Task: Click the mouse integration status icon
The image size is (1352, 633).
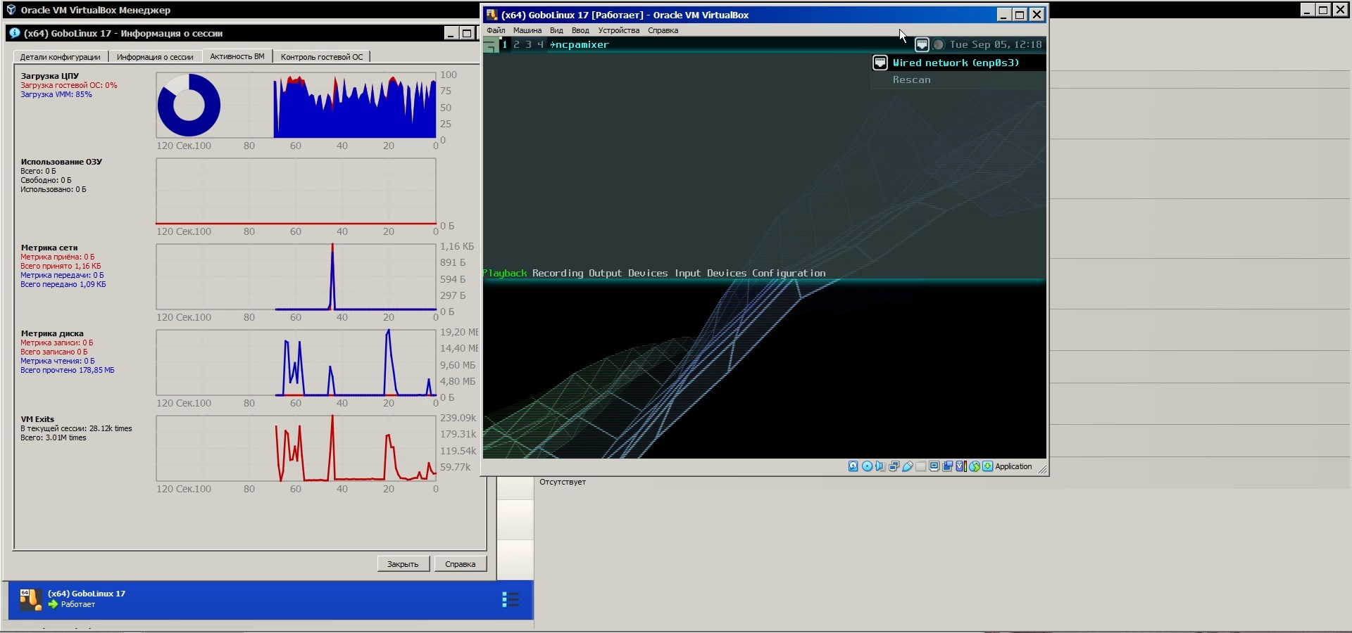Action: click(975, 466)
